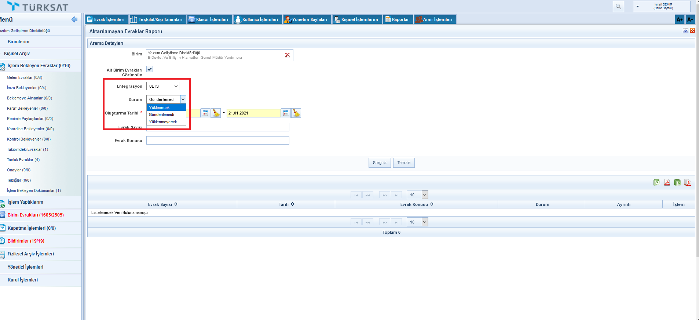This screenshot has width=699, height=320.
Task: Export results with first PDF icon
Action: click(x=667, y=182)
